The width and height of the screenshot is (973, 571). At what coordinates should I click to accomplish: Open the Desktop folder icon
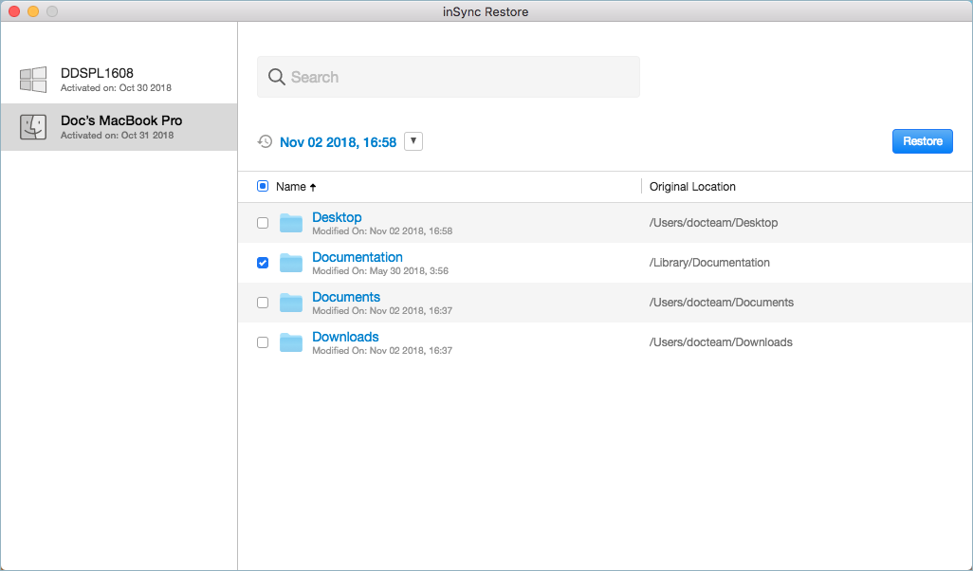[x=291, y=223]
